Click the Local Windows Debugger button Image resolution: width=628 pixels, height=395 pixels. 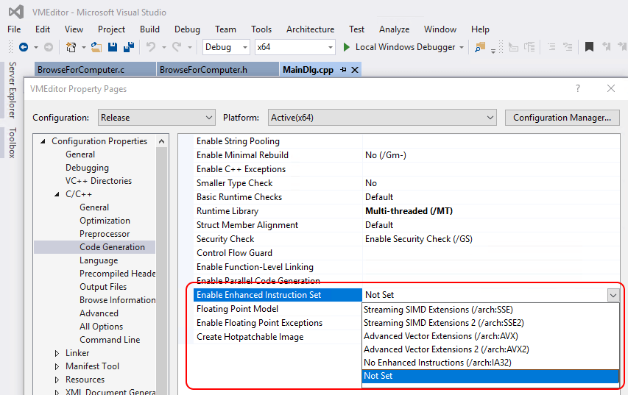coord(405,47)
